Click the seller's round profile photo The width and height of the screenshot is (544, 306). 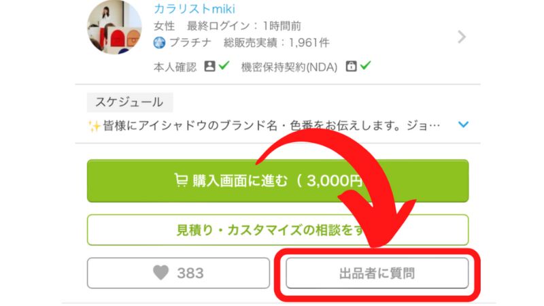[114, 27]
